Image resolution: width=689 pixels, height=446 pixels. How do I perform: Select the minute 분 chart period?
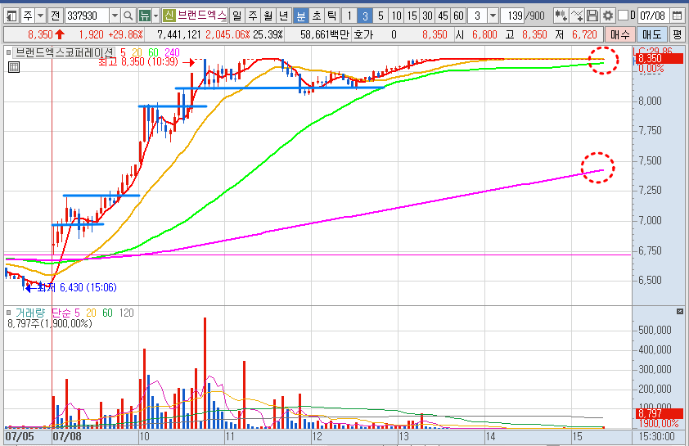click(301, 16)
